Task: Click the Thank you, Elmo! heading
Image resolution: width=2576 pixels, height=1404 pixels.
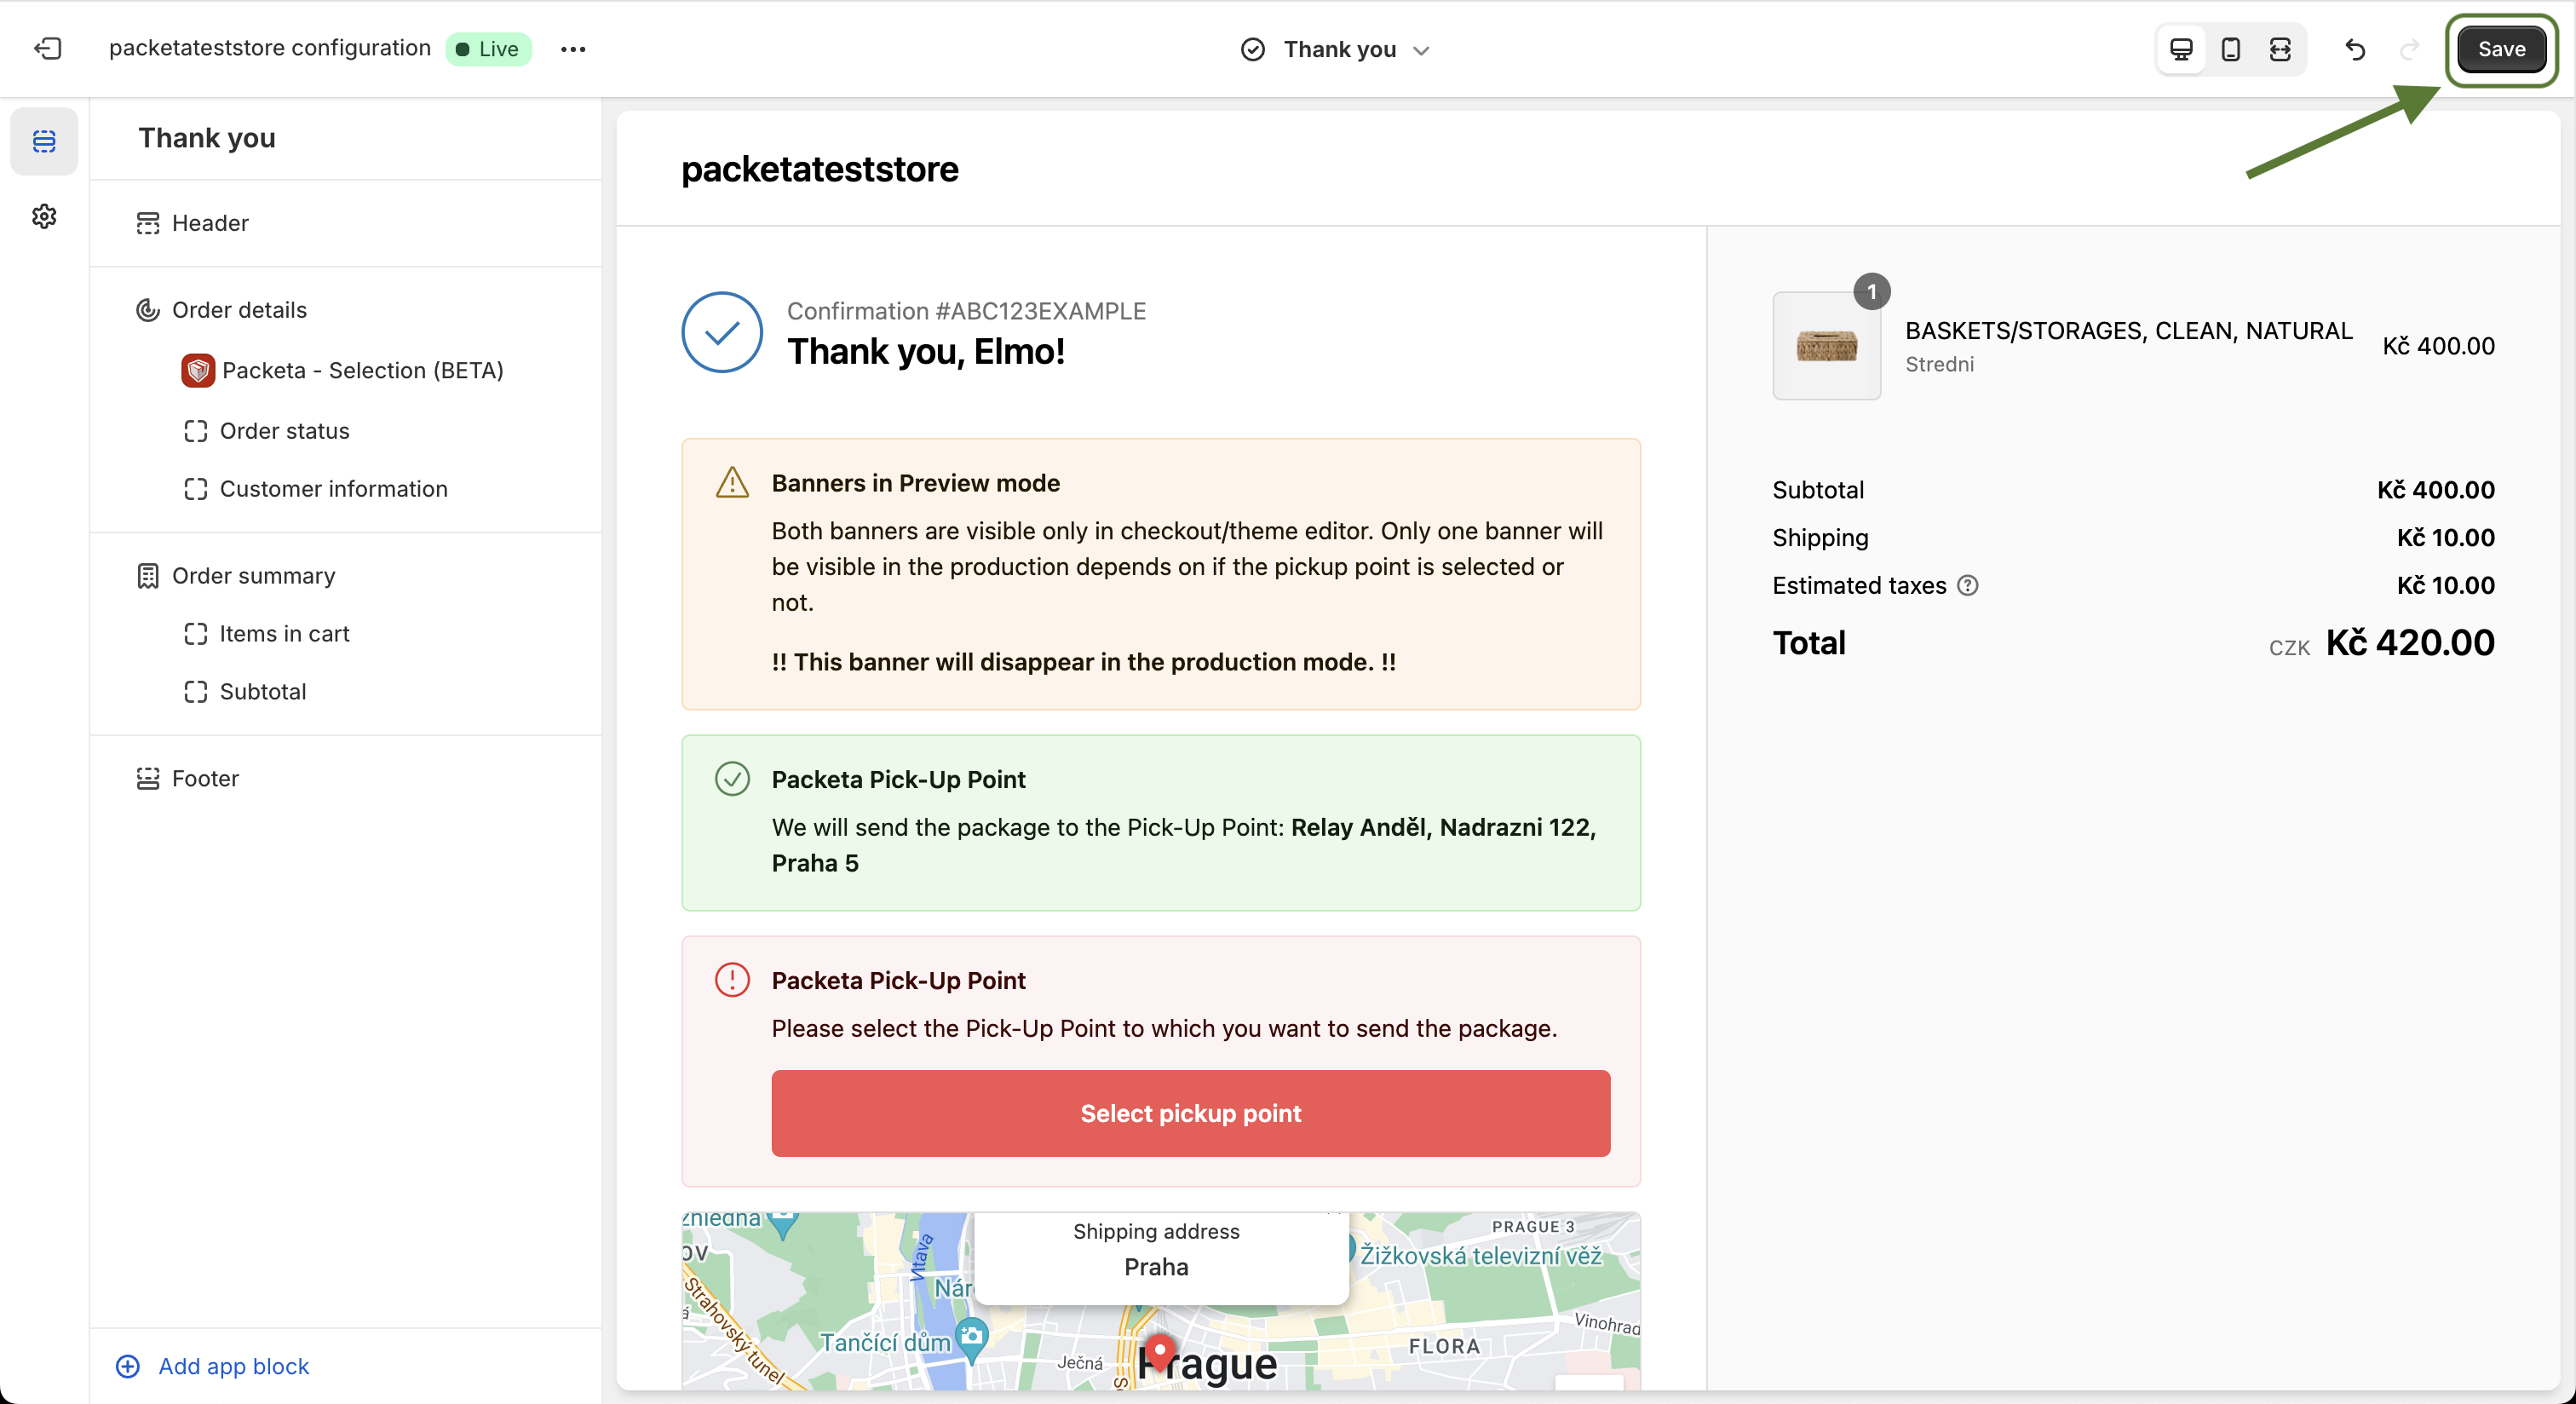Action: coord(926,352)
